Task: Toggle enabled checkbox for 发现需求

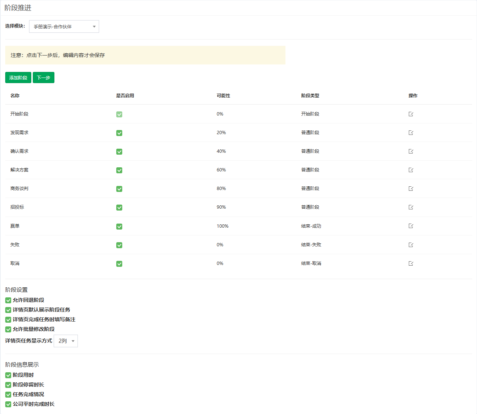Action: tap(119, 133)
